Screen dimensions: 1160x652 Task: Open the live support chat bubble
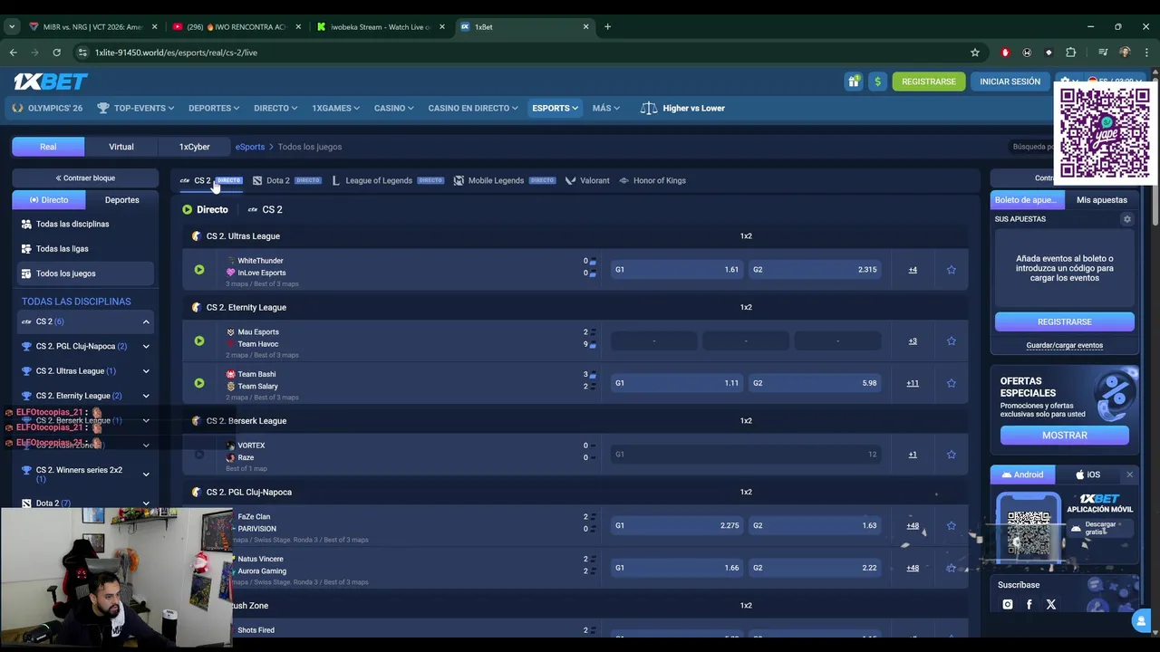[1140, 621]
